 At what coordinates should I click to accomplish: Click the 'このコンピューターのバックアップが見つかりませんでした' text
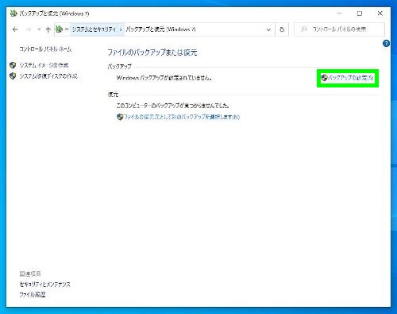coord(173,106)
